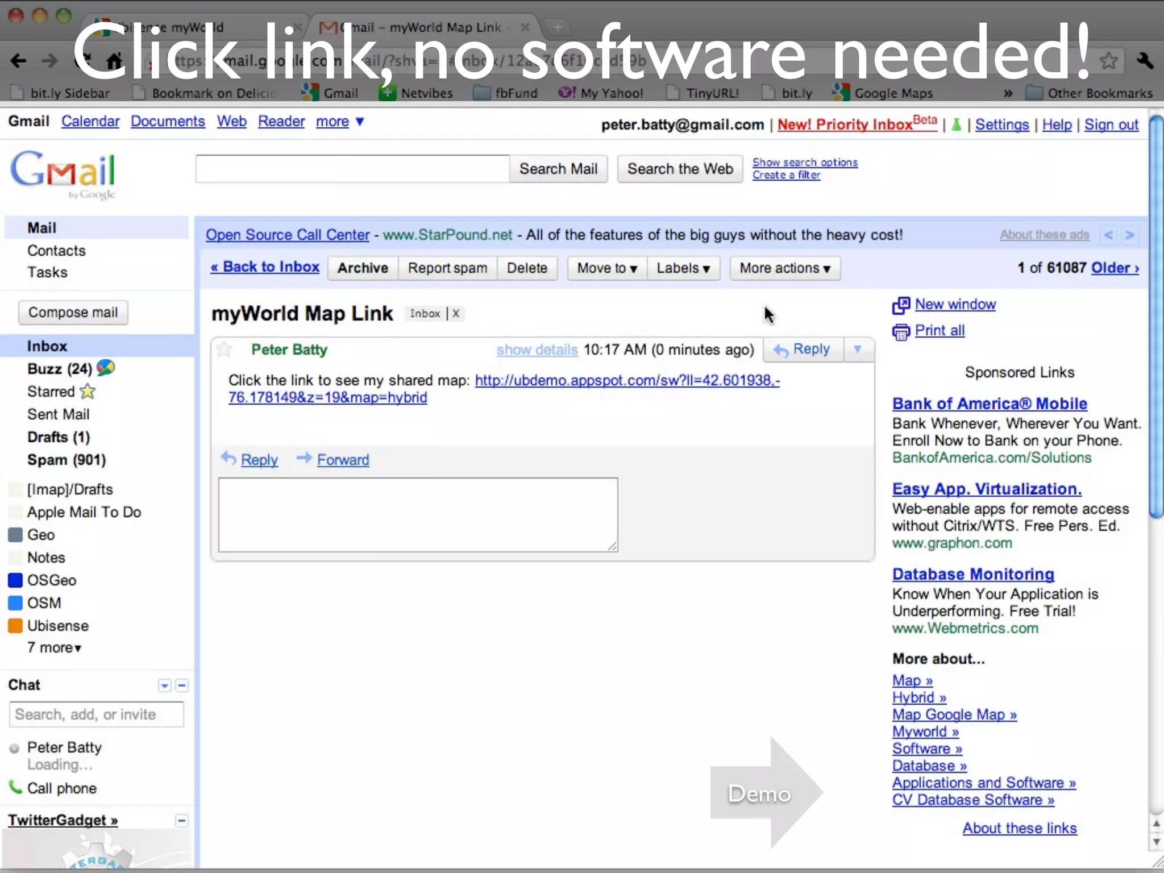Click the previous ad arrow
The width and height of the screenshot is (1164, 873).
[1109, 235]
